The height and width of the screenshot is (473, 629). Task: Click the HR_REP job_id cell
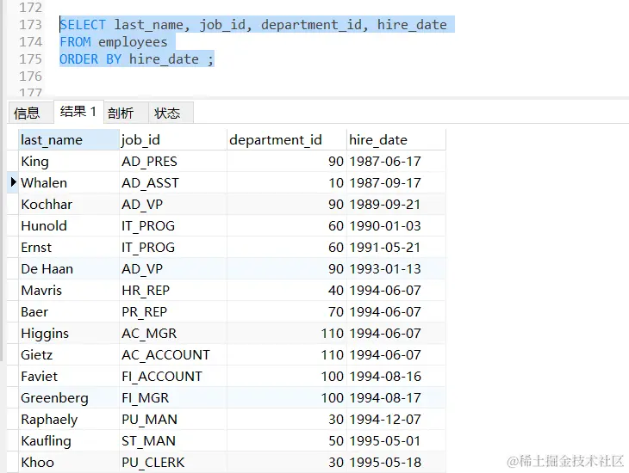pos(173,291)
